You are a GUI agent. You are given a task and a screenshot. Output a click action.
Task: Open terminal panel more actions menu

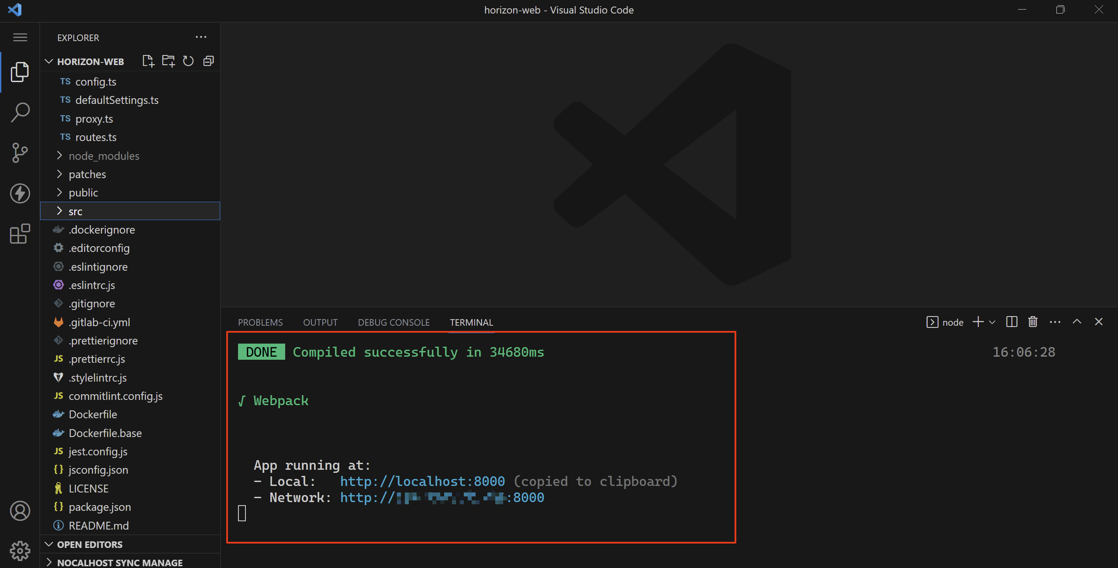(1055, 322)
